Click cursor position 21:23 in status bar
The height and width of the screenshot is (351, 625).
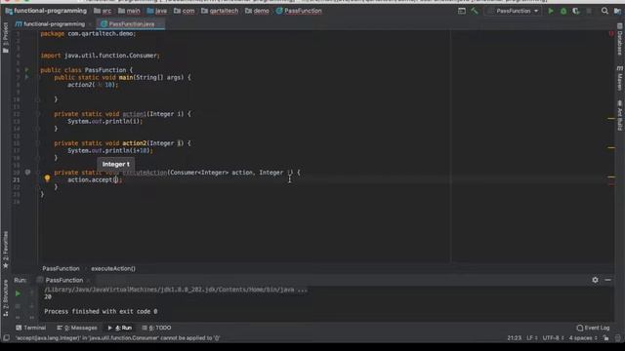point(515,338)
